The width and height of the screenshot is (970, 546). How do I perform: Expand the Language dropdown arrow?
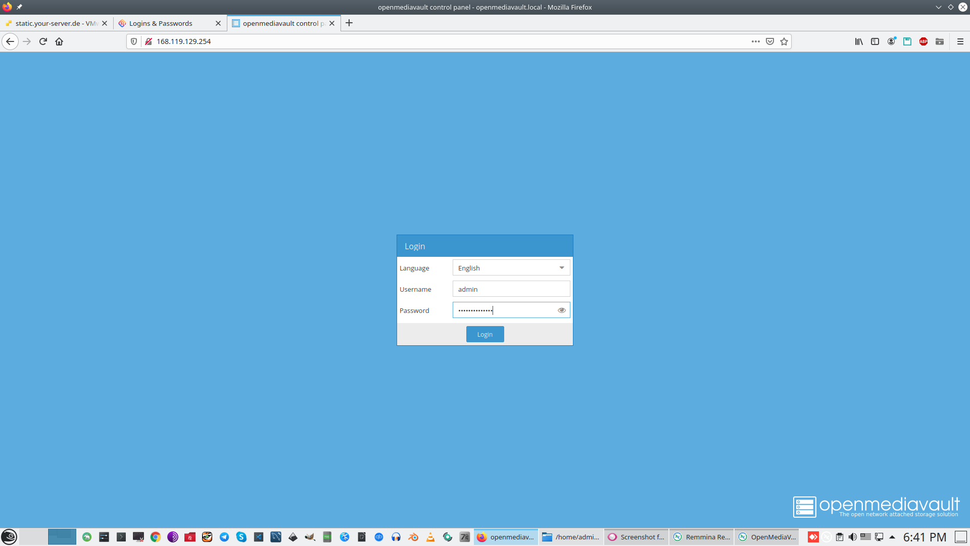(561, 268)
